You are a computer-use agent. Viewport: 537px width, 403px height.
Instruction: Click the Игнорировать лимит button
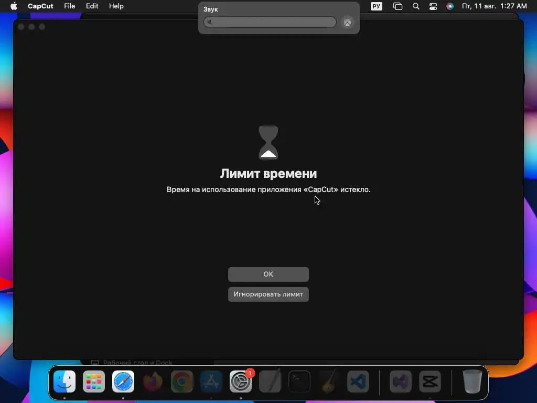[268, 294]
